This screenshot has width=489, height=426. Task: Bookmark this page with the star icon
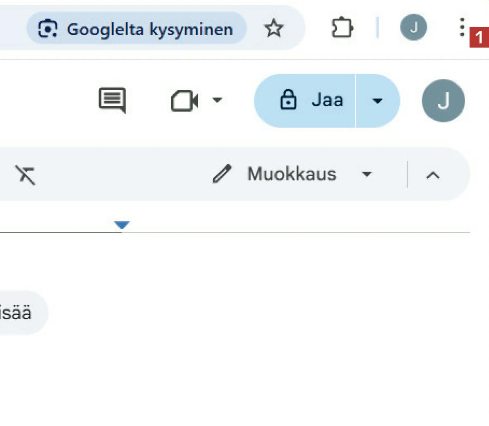(x=273, y=29)
